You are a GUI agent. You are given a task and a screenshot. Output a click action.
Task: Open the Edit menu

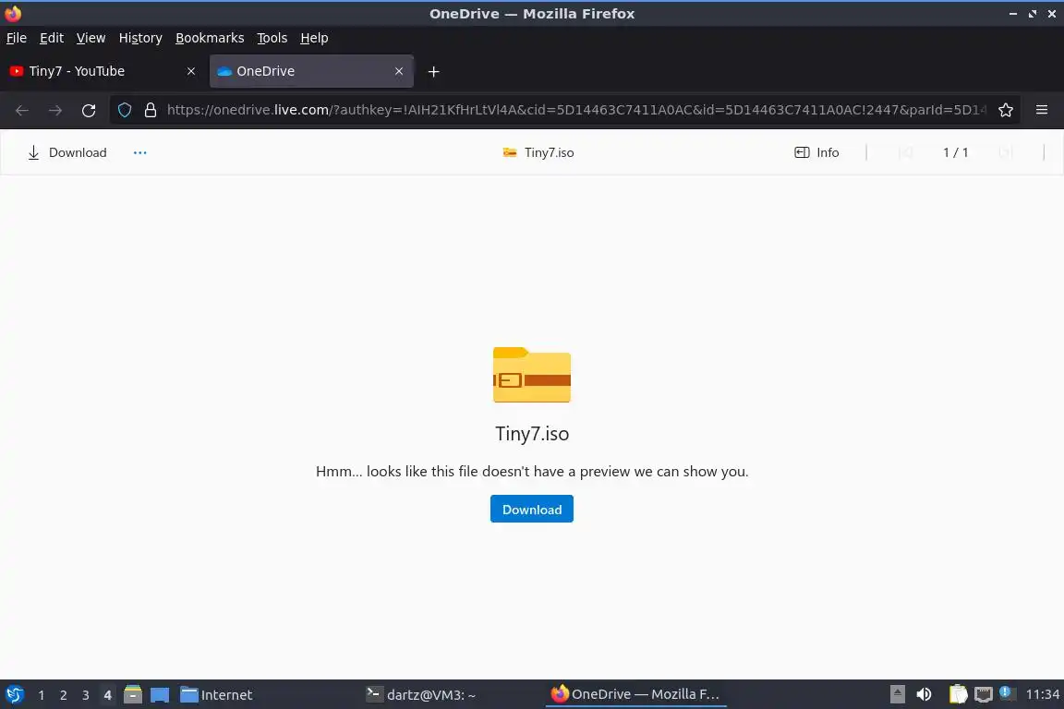[52, 38]
